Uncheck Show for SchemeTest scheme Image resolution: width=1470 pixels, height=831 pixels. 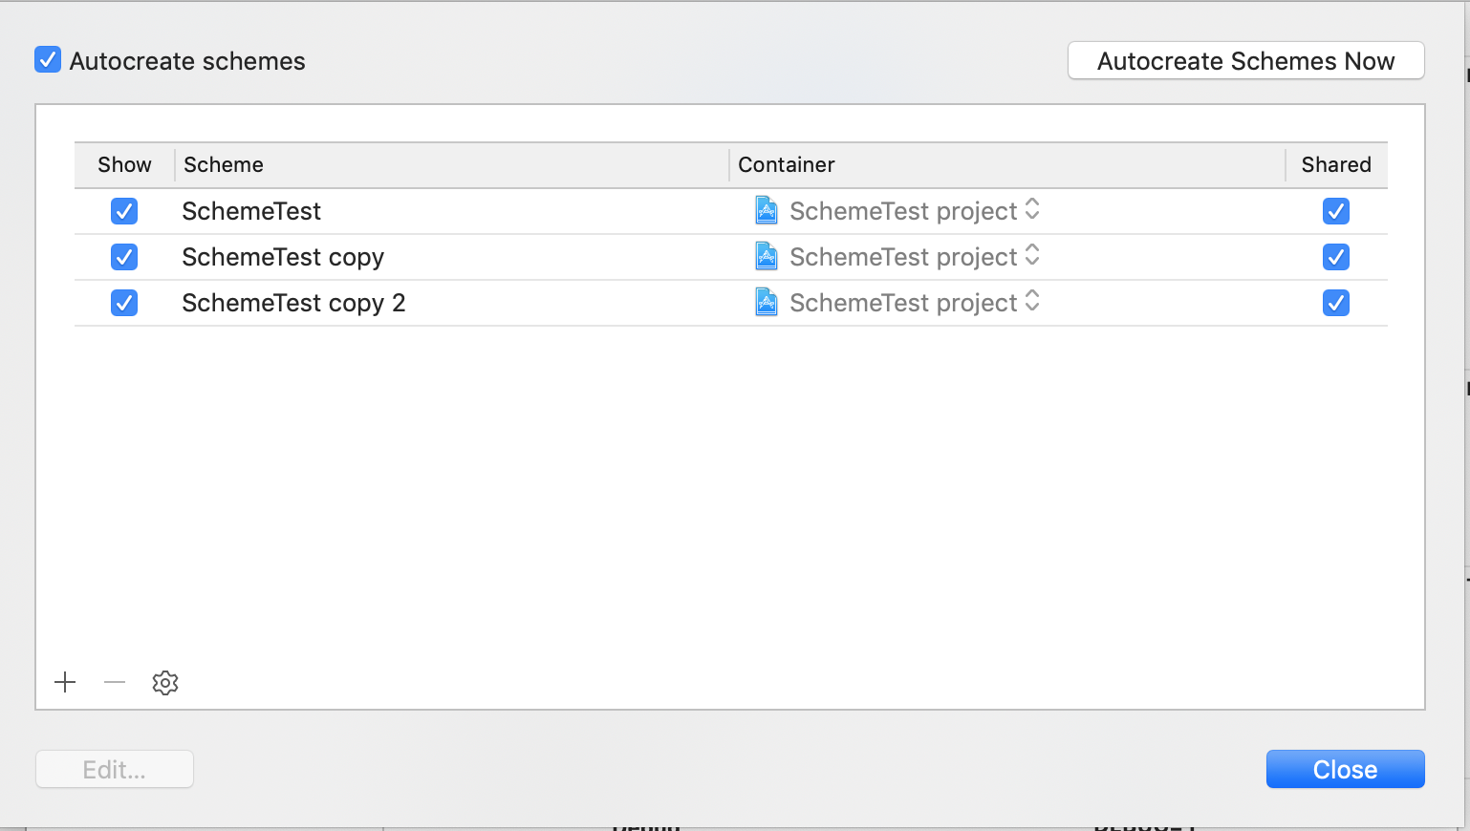click(124, 211)
